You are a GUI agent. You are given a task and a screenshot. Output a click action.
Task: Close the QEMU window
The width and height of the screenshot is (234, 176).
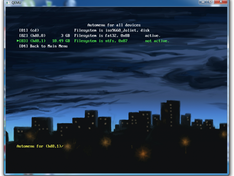[x=221, y=2]
